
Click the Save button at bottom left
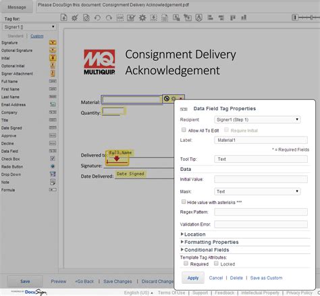25,281
